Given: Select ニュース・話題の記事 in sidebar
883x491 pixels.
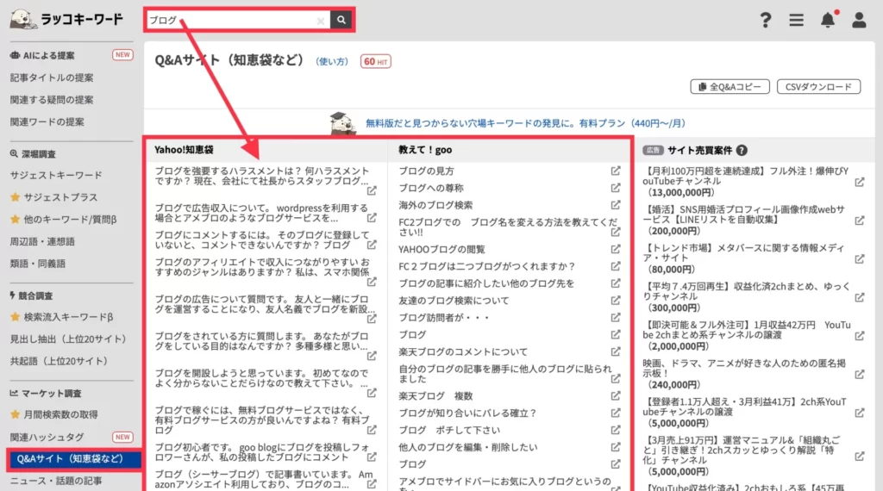Looking at the screenshot, I should tap(56, 481).
